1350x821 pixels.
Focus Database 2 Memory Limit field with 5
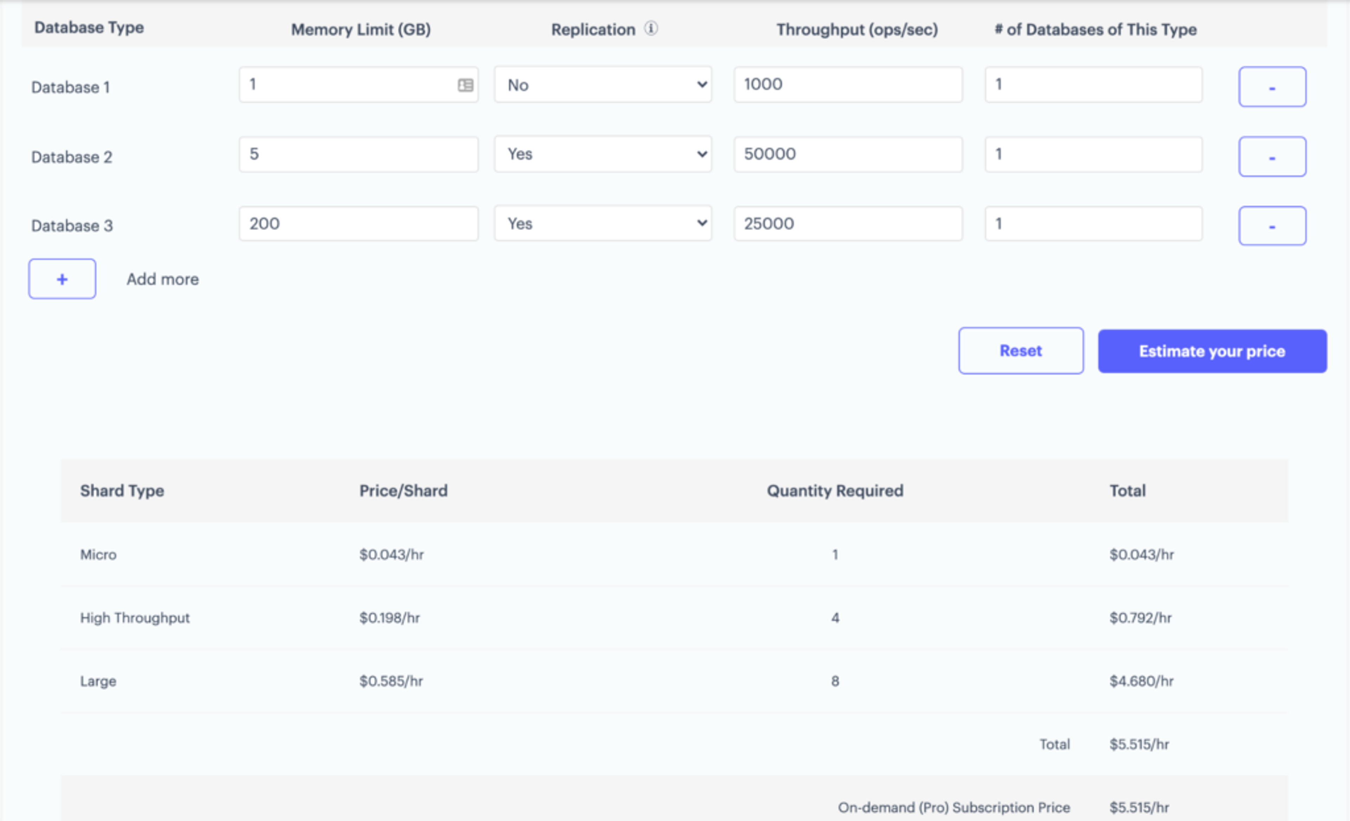358,154
